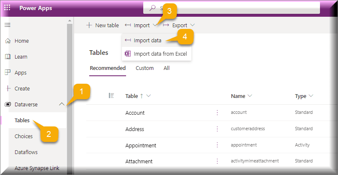The image size is (338, 175).
Task: Click the Export arrow icon
Action: pyautogui.click(x=166, y=25)
